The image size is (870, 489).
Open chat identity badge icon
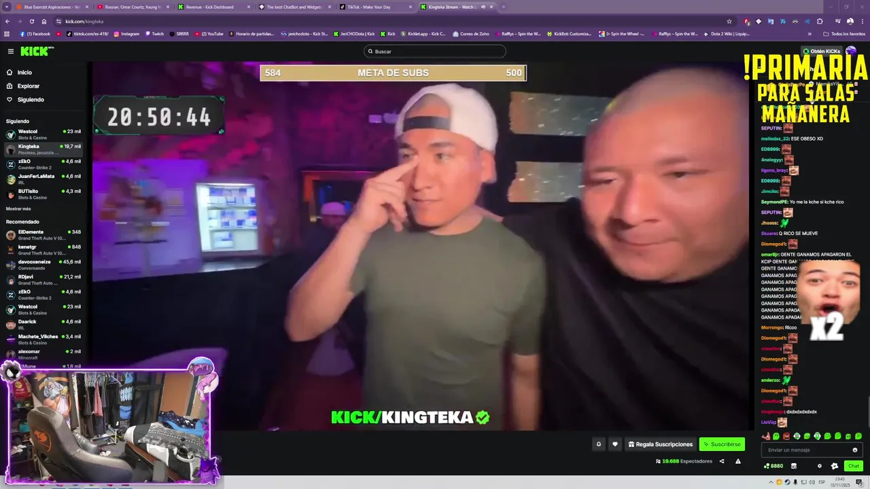[x=835, y=466]
